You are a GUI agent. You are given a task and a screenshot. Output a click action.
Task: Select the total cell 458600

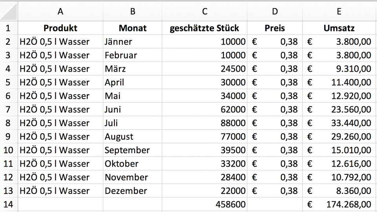(x=204, y=204)
